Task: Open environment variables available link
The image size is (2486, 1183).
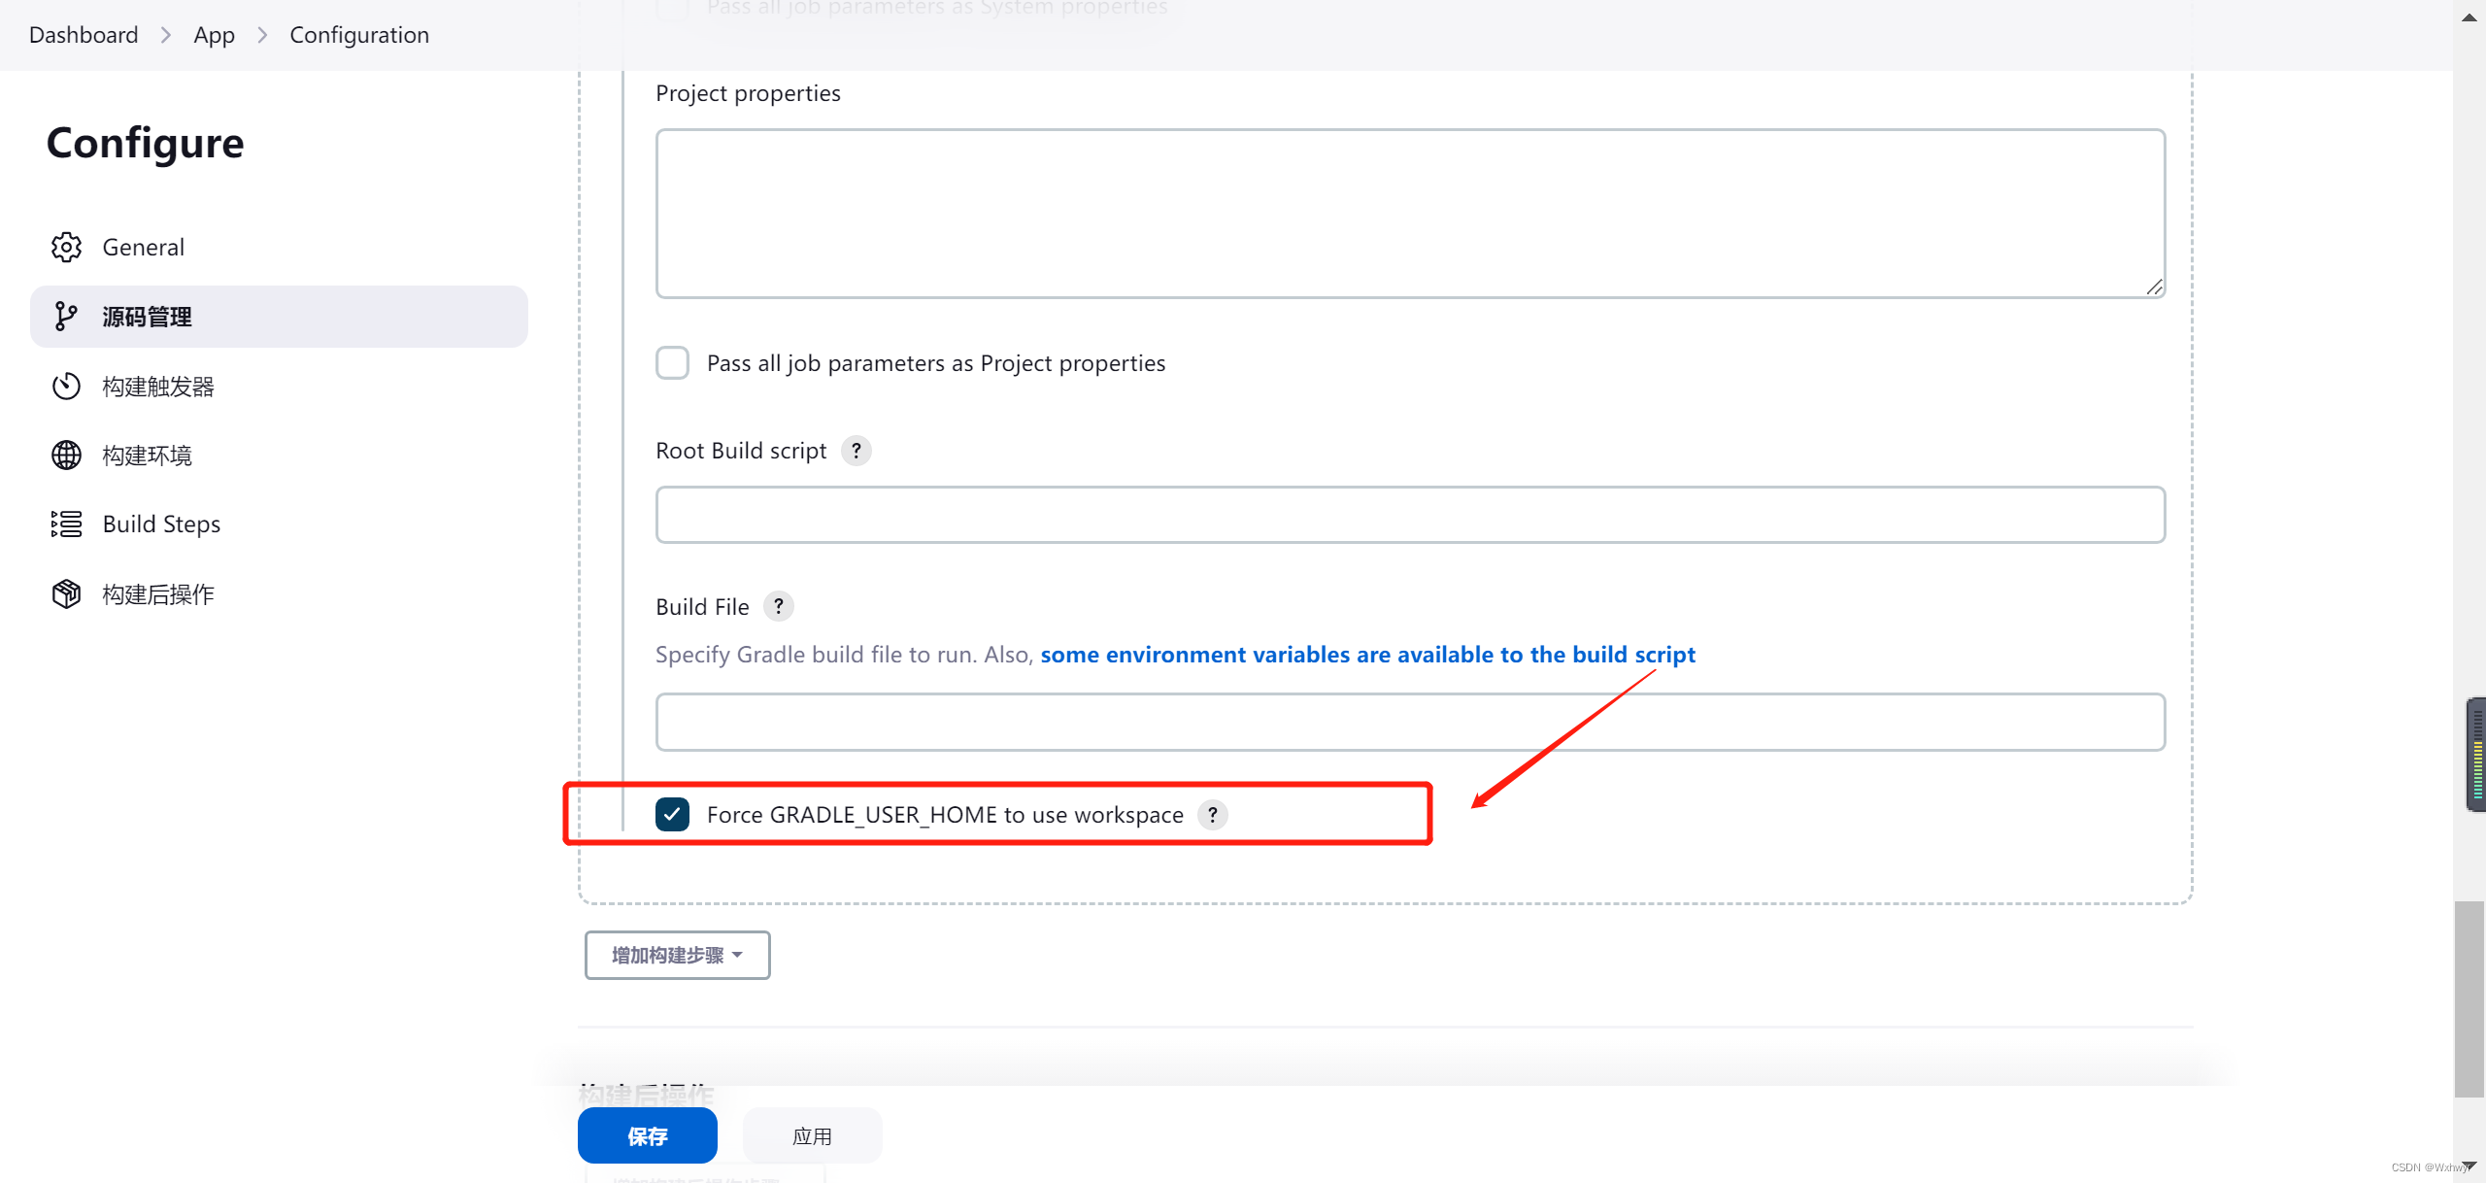Action: pyautogui.click(x=1367, y=655)
